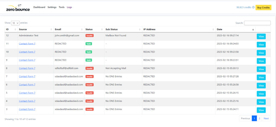This screenshot has width=276, height=127.
Task: Click the credits info icon
Action: (x=253, y=8)
